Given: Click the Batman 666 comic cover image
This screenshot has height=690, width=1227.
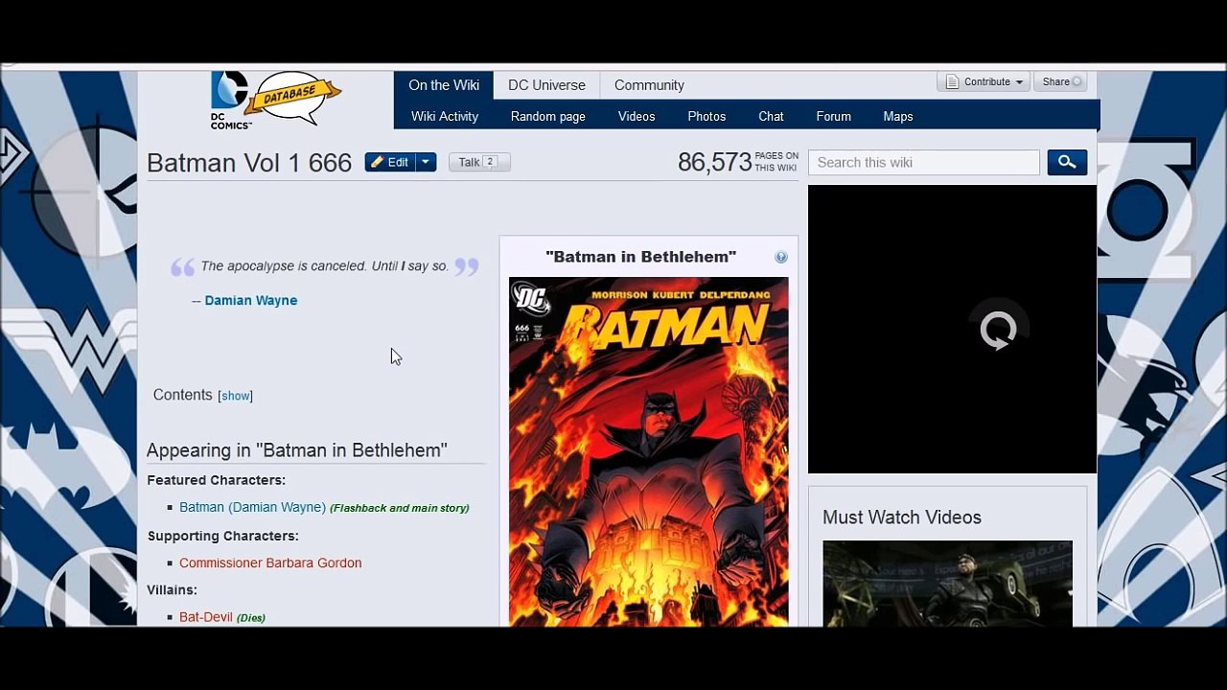Looking at the screenshot, I should click(x=649, y=451).
